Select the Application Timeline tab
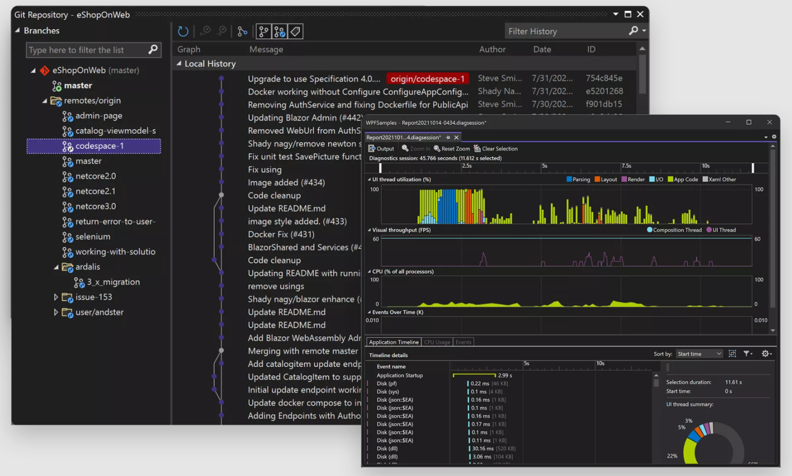This screenshot has height=476, width=792. click(x=393, y=342)
